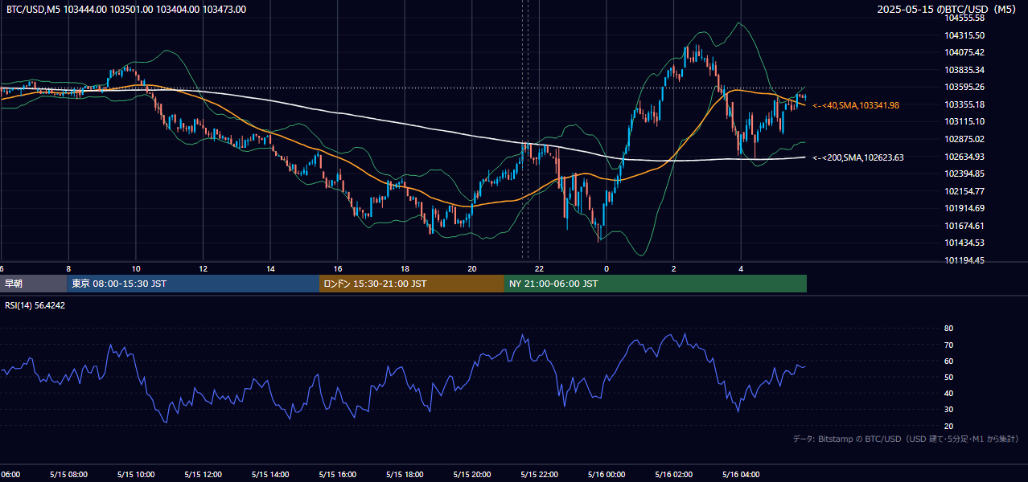Click hour tick 20 under price chart
The height and width of the screenshot is (482, 1028).
[472, 269]
